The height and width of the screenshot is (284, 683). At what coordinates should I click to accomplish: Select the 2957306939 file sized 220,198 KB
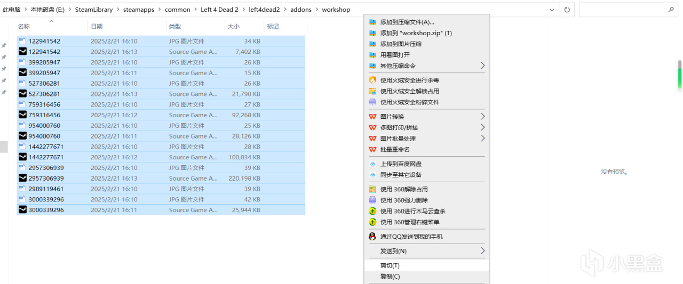click(161, 178)
